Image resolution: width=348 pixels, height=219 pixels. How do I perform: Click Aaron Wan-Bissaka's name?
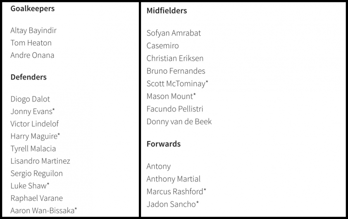coord(44,211)
